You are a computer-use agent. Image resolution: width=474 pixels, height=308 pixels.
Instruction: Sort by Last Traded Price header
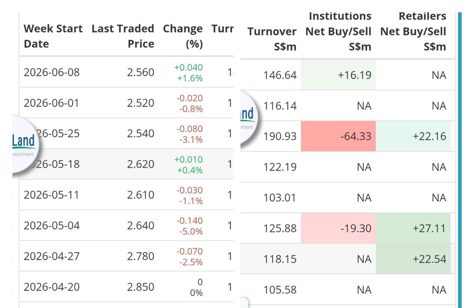point(123,36)
